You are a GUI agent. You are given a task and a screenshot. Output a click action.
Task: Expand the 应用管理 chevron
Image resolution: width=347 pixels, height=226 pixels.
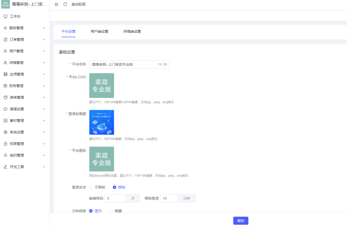point(44,74)
